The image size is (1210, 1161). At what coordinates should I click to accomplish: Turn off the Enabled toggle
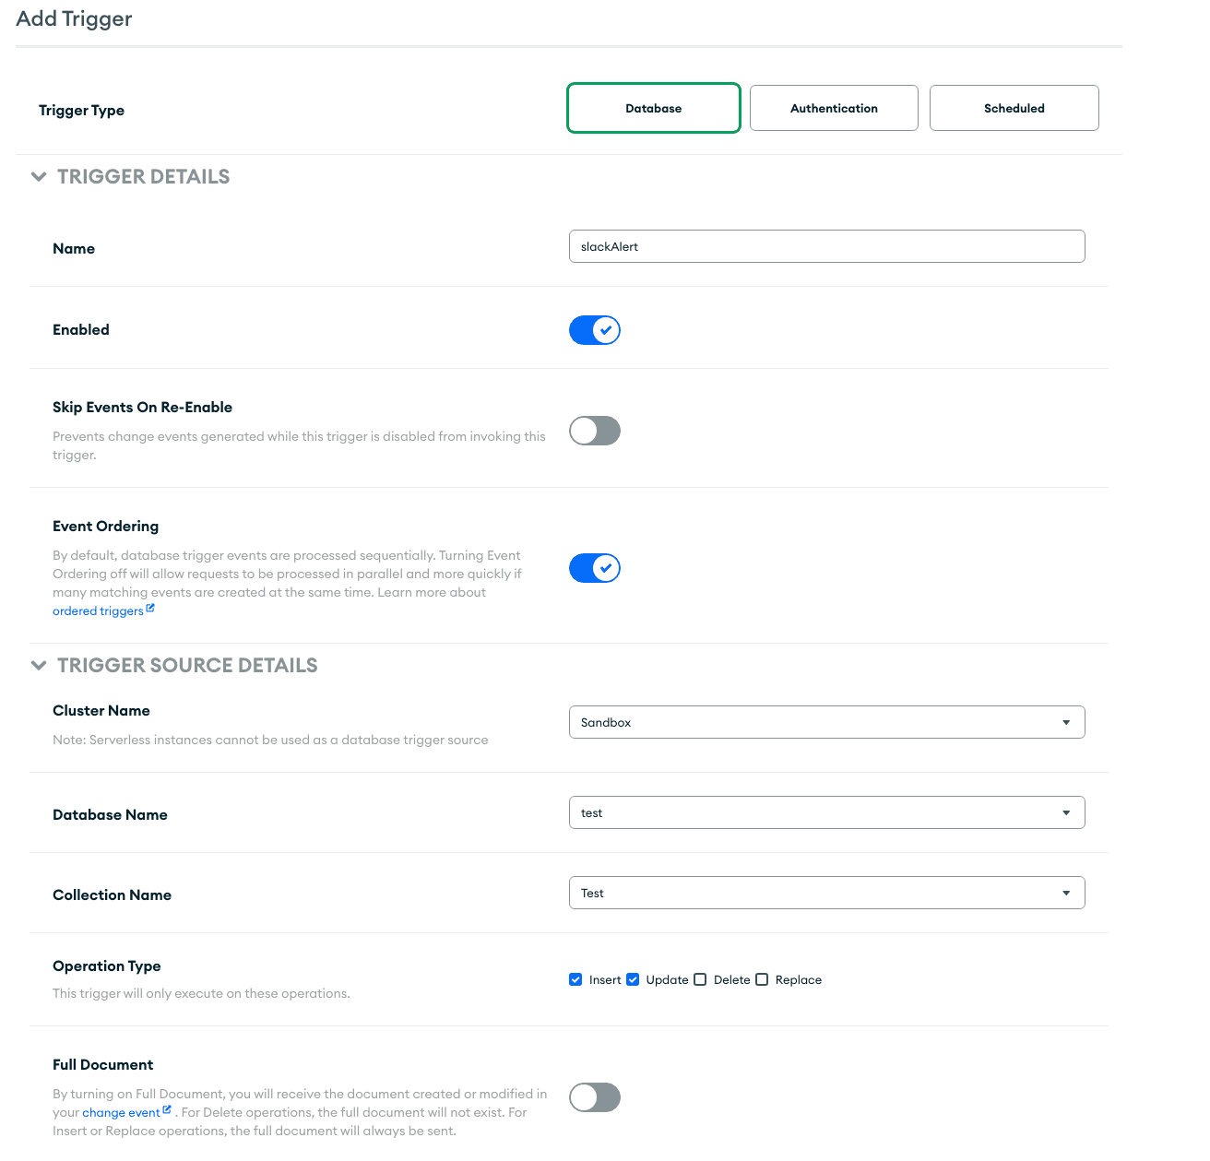point(595,330)
